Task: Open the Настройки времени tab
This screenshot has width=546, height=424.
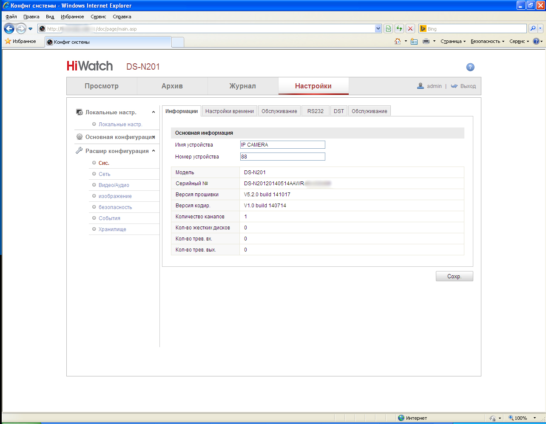Action: click(x=230, y=111)
